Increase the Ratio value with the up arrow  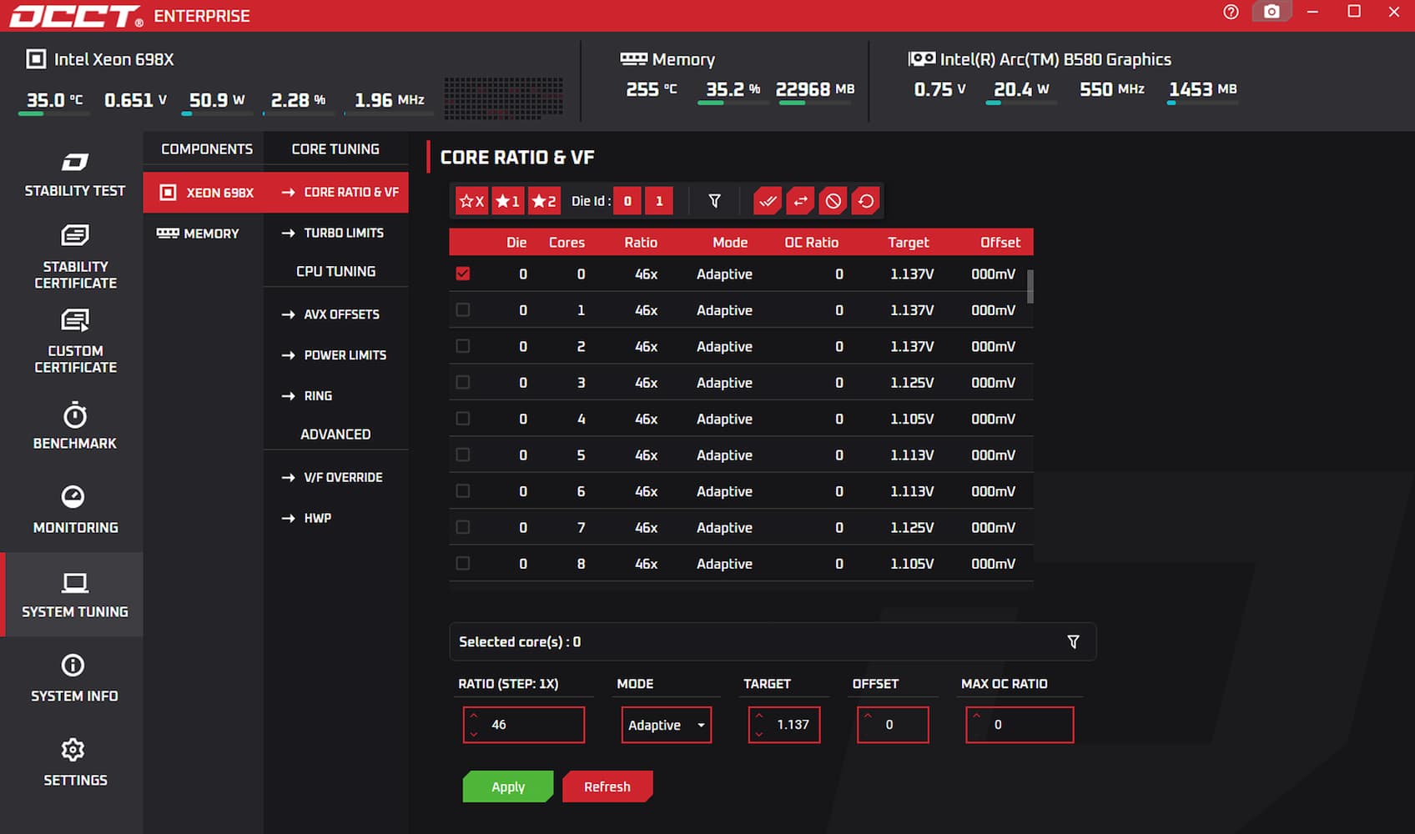click(x=474, y=716)
